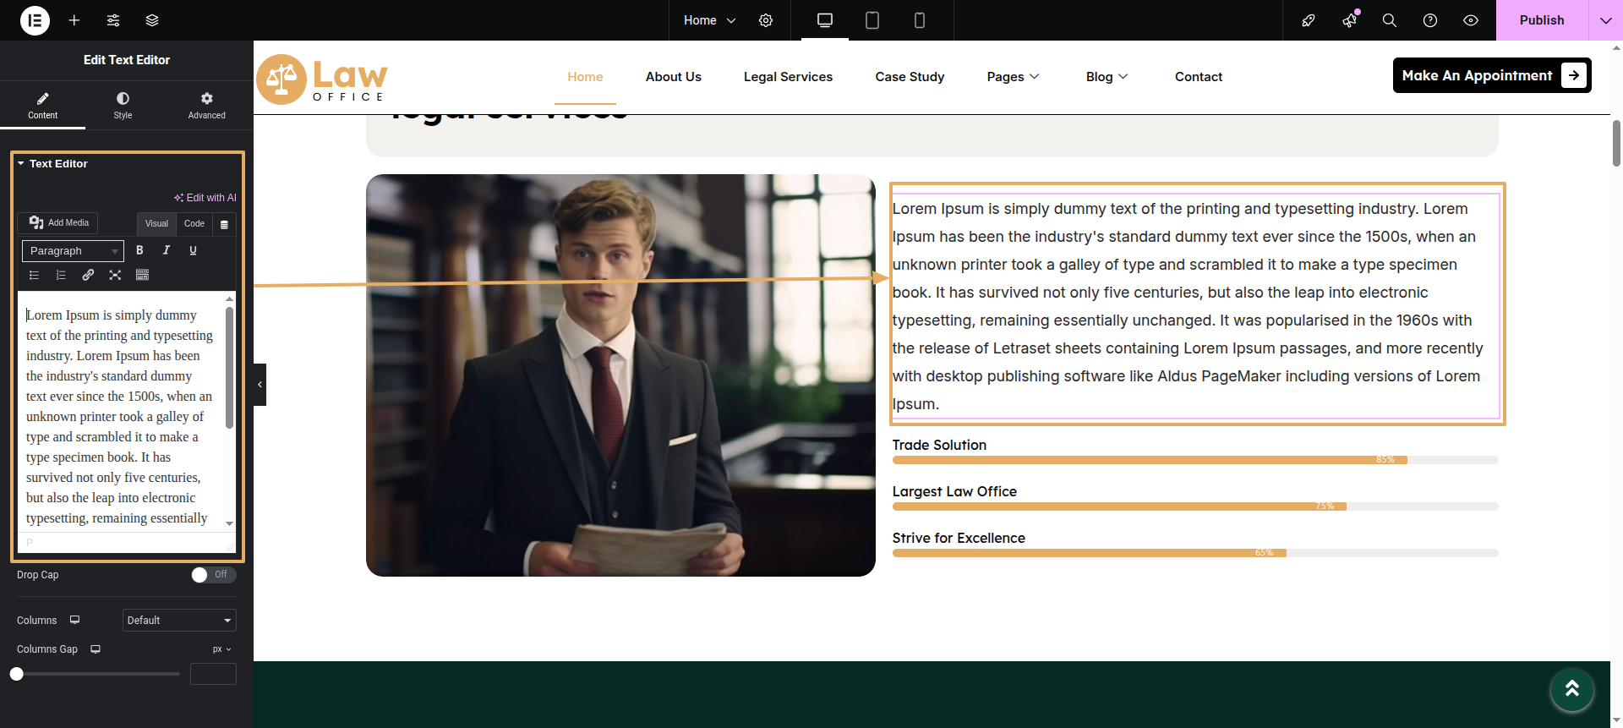Image resolution: width=1623 pixels, height=728 pixels.
Task: Click the Add Media button
Action: coord(58,223)
